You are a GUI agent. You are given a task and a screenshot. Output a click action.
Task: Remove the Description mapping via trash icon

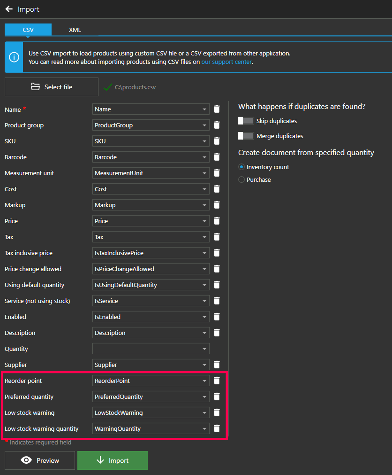(x=217, y=333)
